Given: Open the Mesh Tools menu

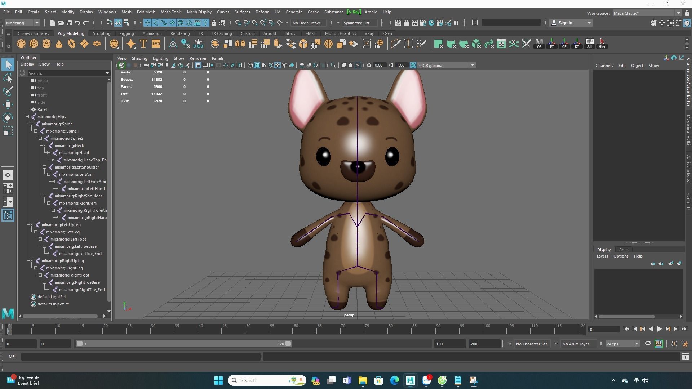Looking at the screenshot, I should pos(171,12).
